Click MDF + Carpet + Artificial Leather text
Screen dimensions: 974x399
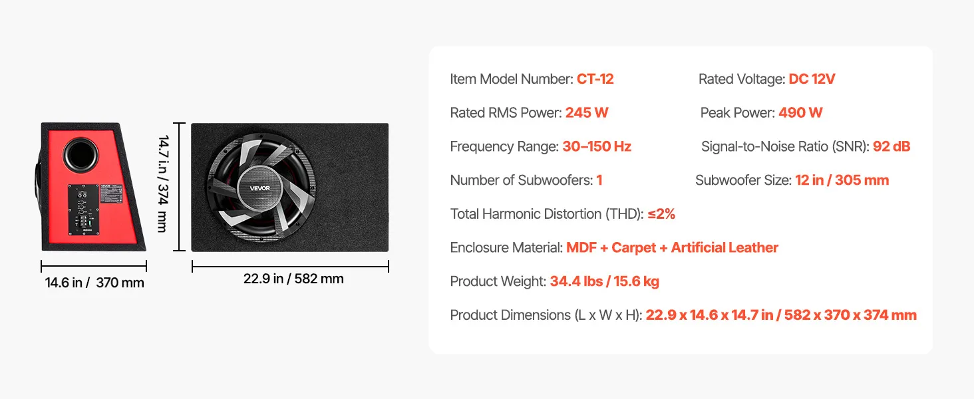click(672, 247)
